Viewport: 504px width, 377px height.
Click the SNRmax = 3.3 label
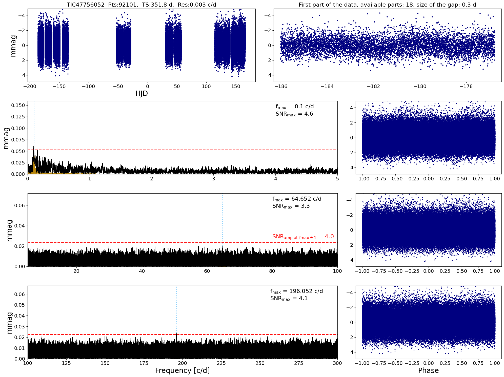(291, 206)
